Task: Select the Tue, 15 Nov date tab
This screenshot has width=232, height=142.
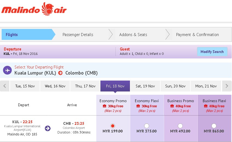Action: point(25,86)
